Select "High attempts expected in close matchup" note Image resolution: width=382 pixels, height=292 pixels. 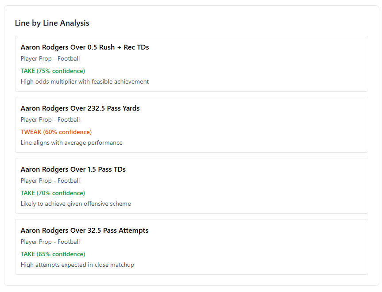[77, 265]
